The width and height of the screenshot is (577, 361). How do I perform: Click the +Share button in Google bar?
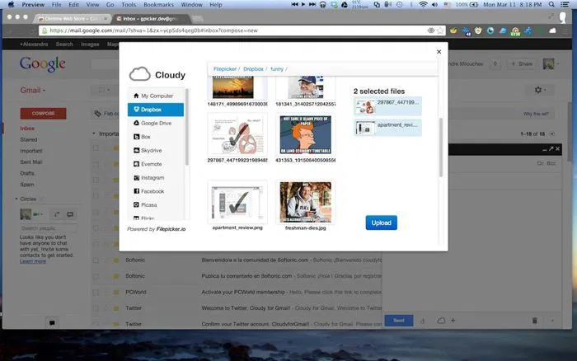click(x=522, y=63)
